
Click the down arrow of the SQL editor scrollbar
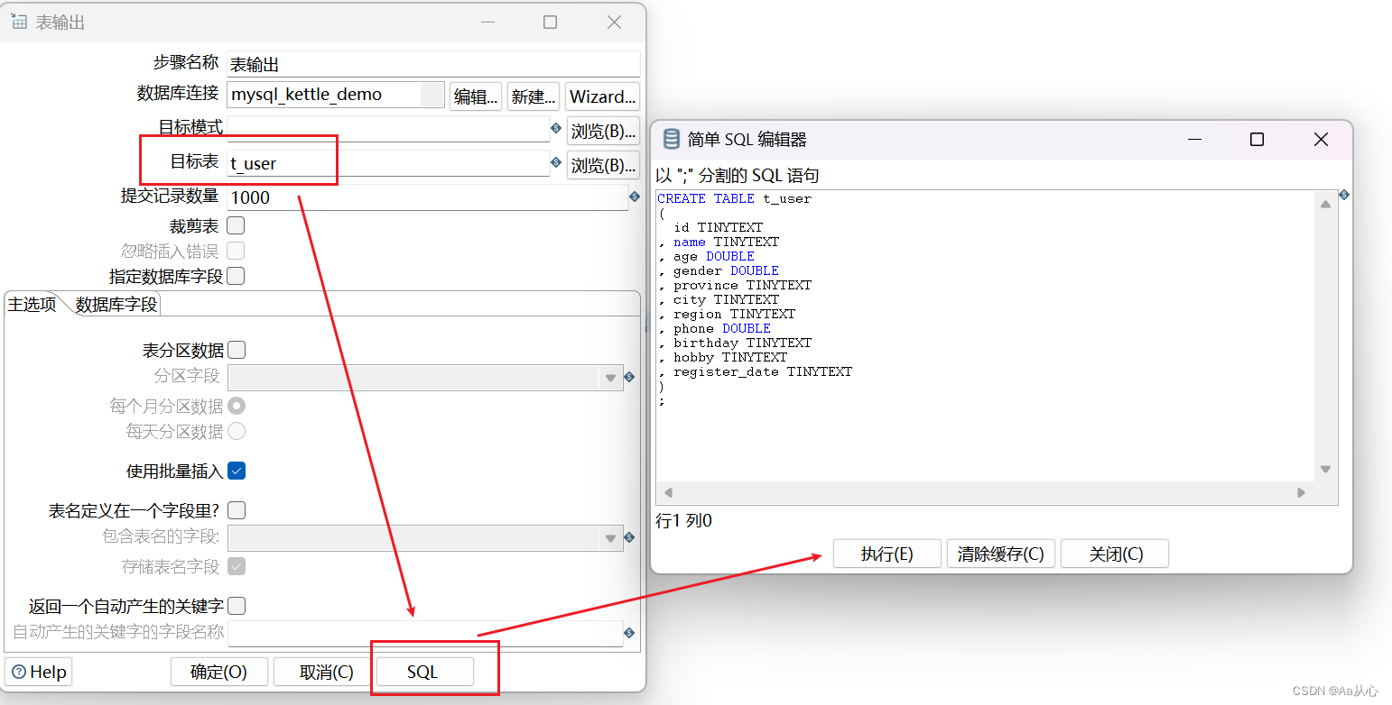coord(1325,468)
